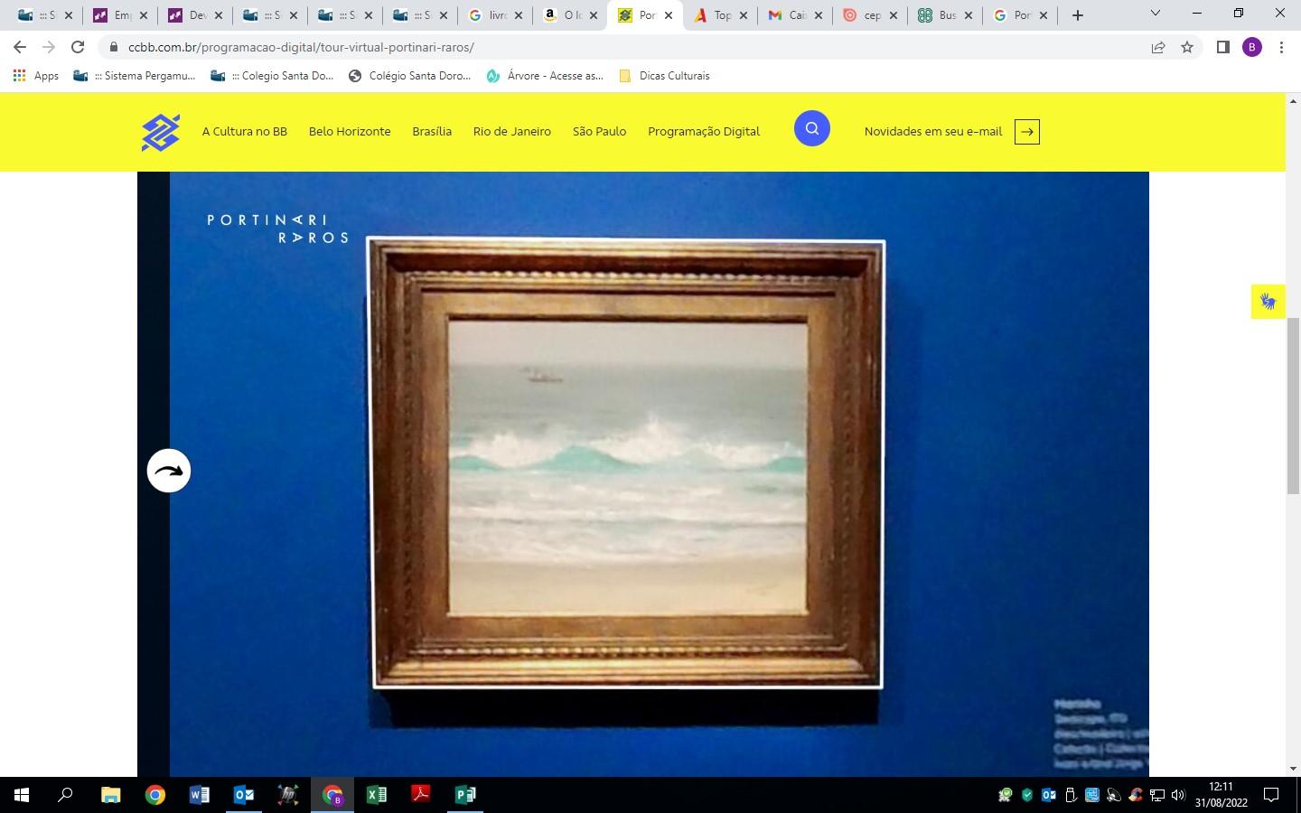Screen dimensions: 1301x813
Task: Open File Explorer from taskbar
Action: [110, 795]
